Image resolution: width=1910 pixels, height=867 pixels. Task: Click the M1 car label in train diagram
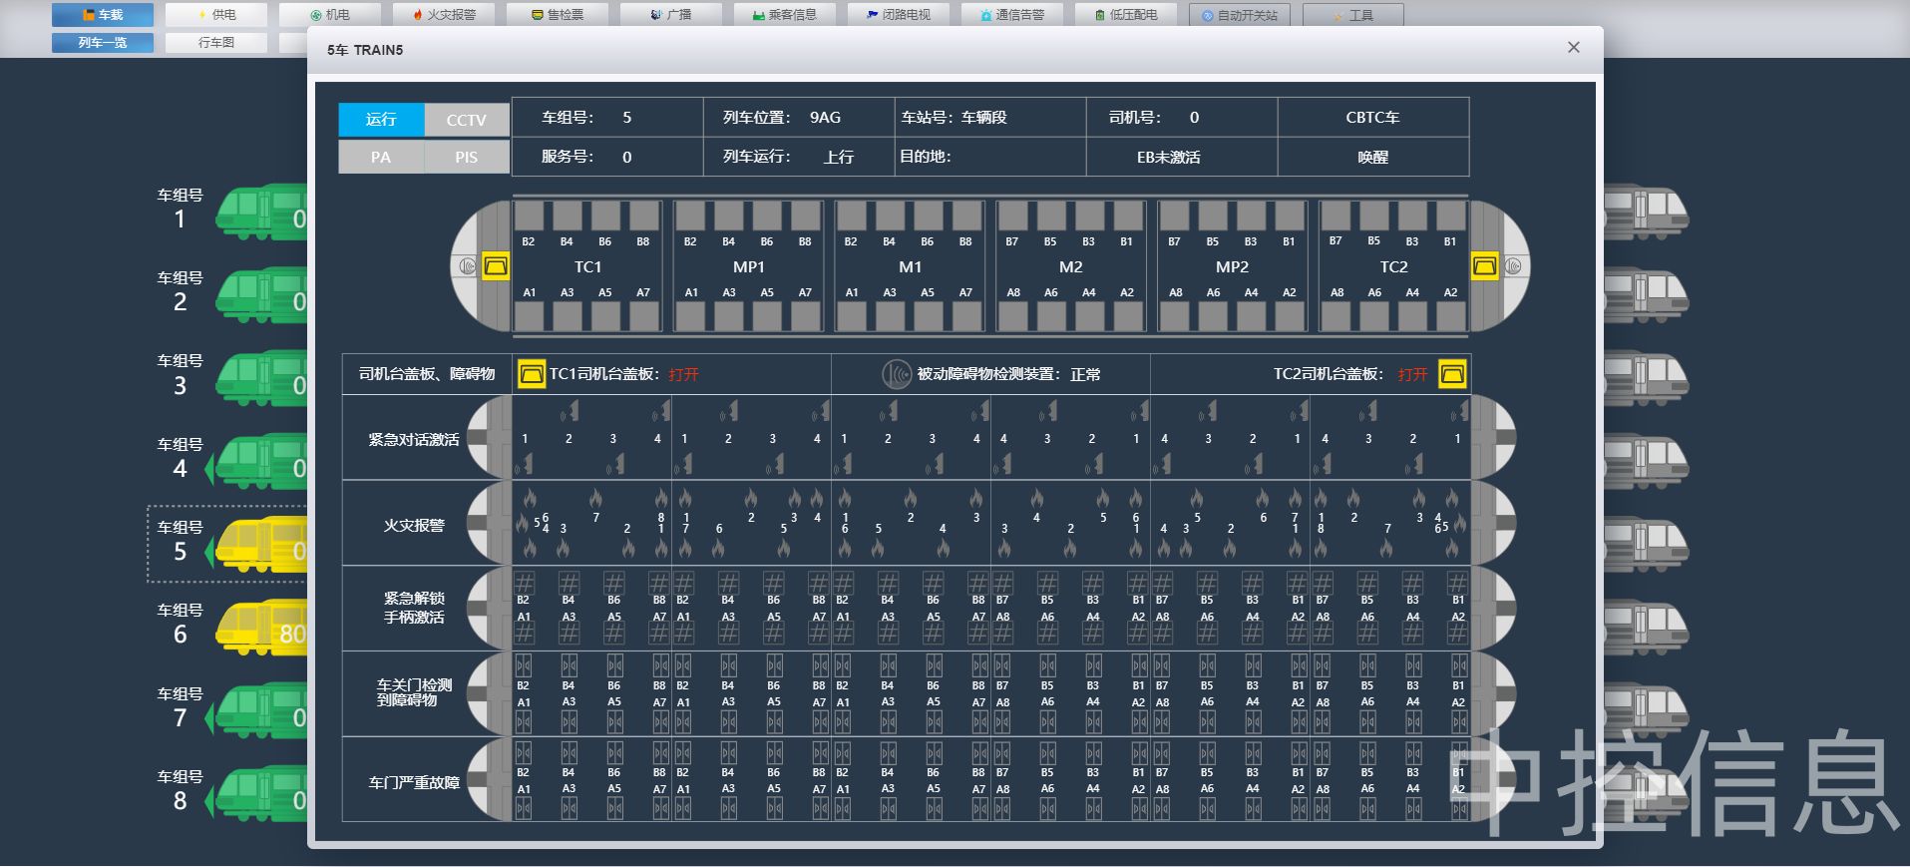pos(910,267)
